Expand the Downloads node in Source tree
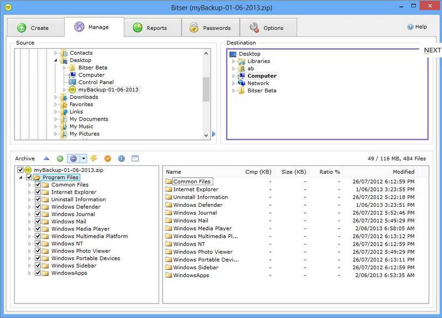Screen dimensions: 442x318 (x=56, y=97)
